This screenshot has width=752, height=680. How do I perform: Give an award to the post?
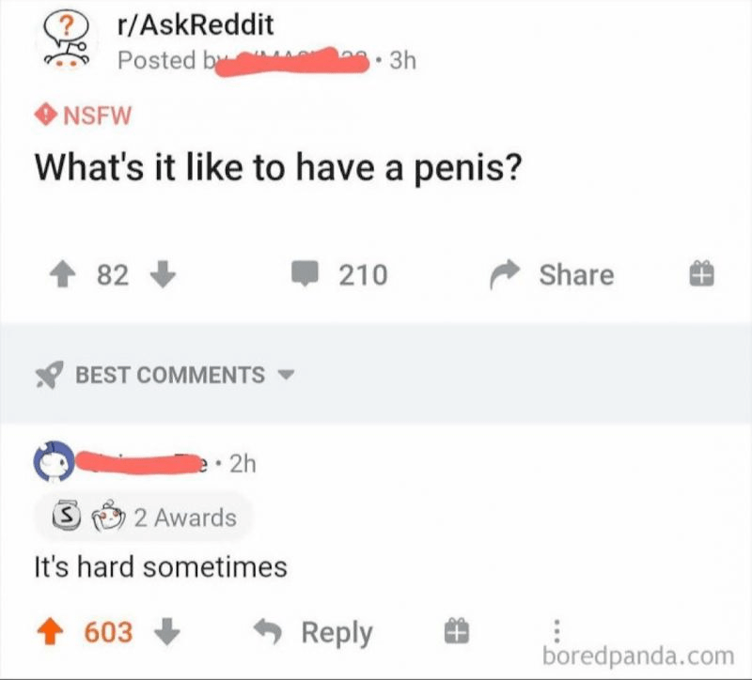tap(701, 274)
